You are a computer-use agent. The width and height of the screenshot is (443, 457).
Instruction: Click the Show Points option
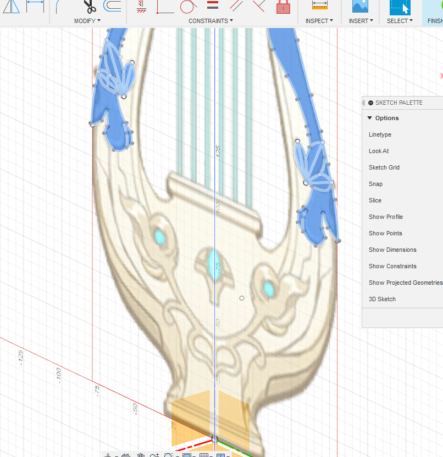point(385,234)
